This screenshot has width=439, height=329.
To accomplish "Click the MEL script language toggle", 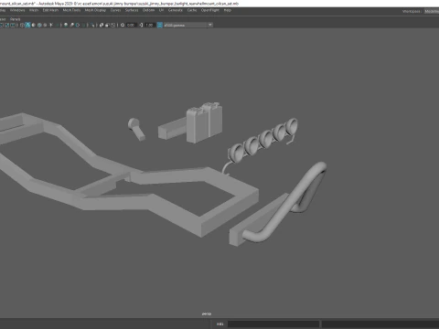I will 220,324.
